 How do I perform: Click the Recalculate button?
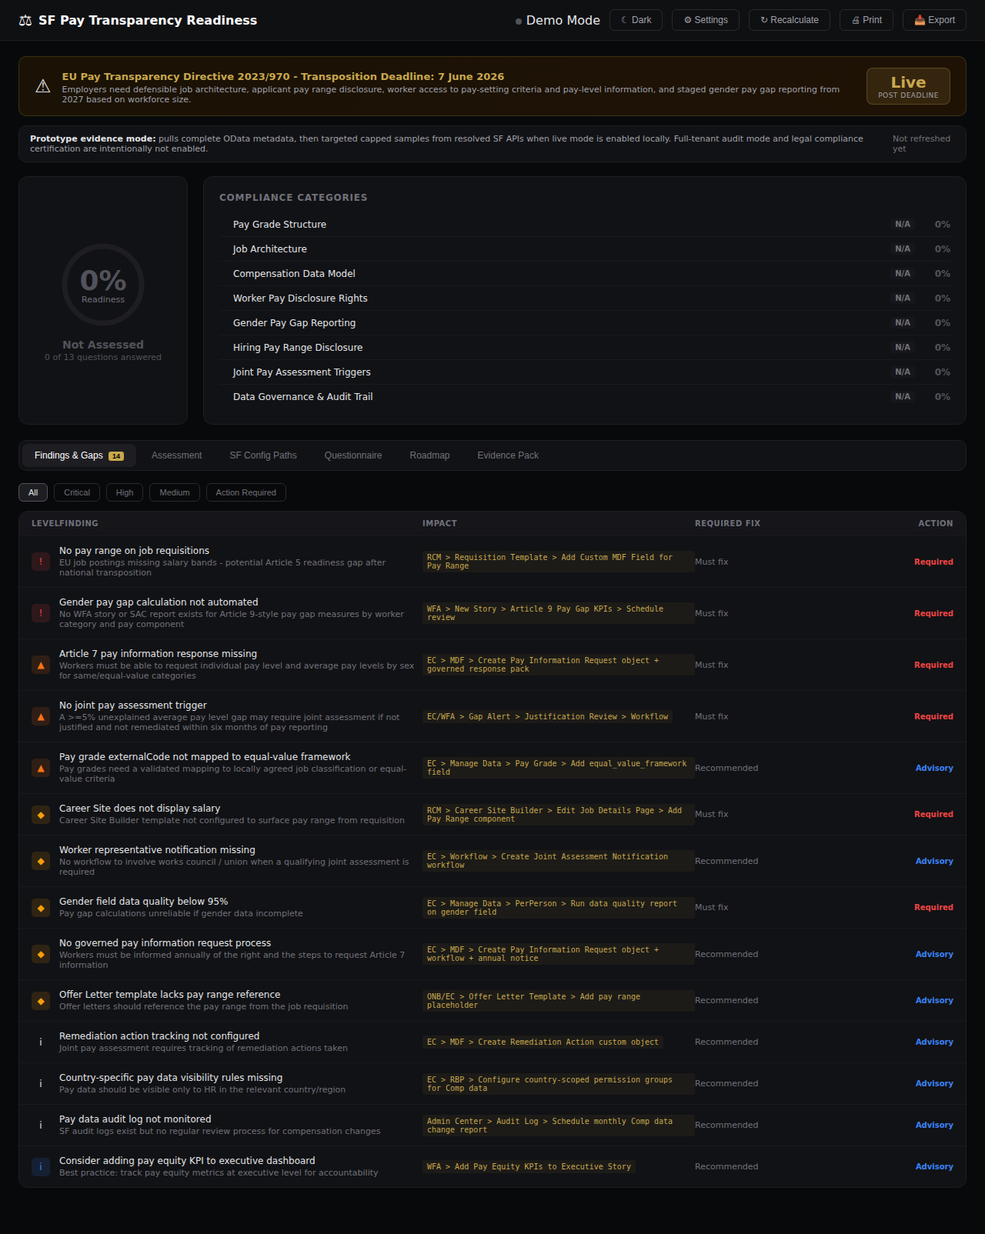coord(790,20)
